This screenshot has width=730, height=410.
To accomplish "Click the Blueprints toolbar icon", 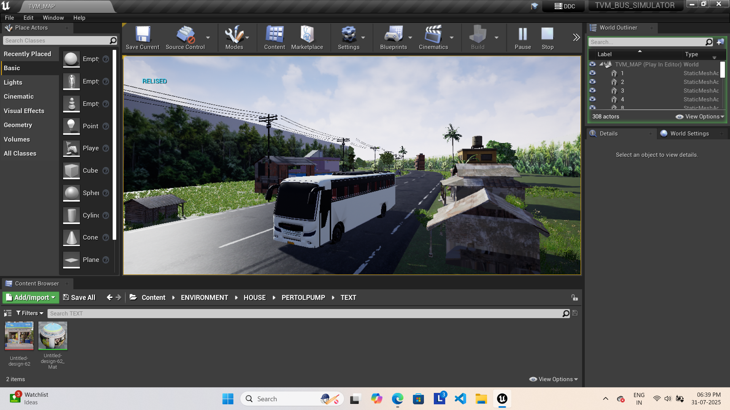I will point(394,38).
